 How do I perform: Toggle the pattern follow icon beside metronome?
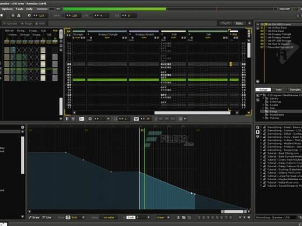click(x=13, y=16)
